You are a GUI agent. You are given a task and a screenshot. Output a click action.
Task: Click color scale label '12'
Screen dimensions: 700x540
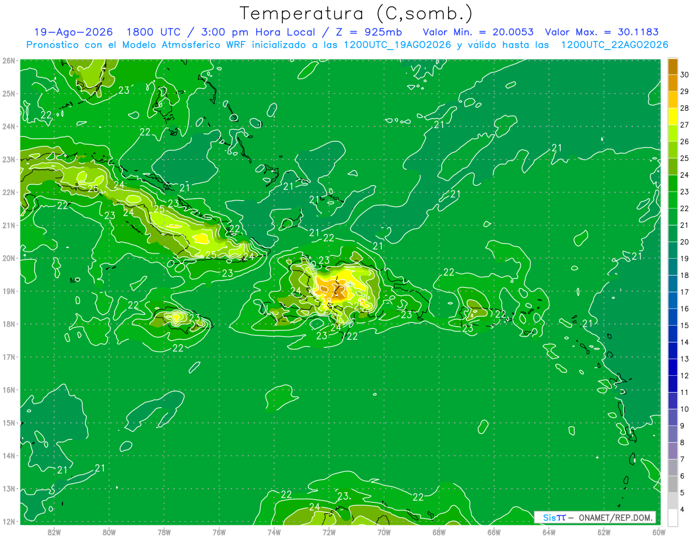(685, 376)
